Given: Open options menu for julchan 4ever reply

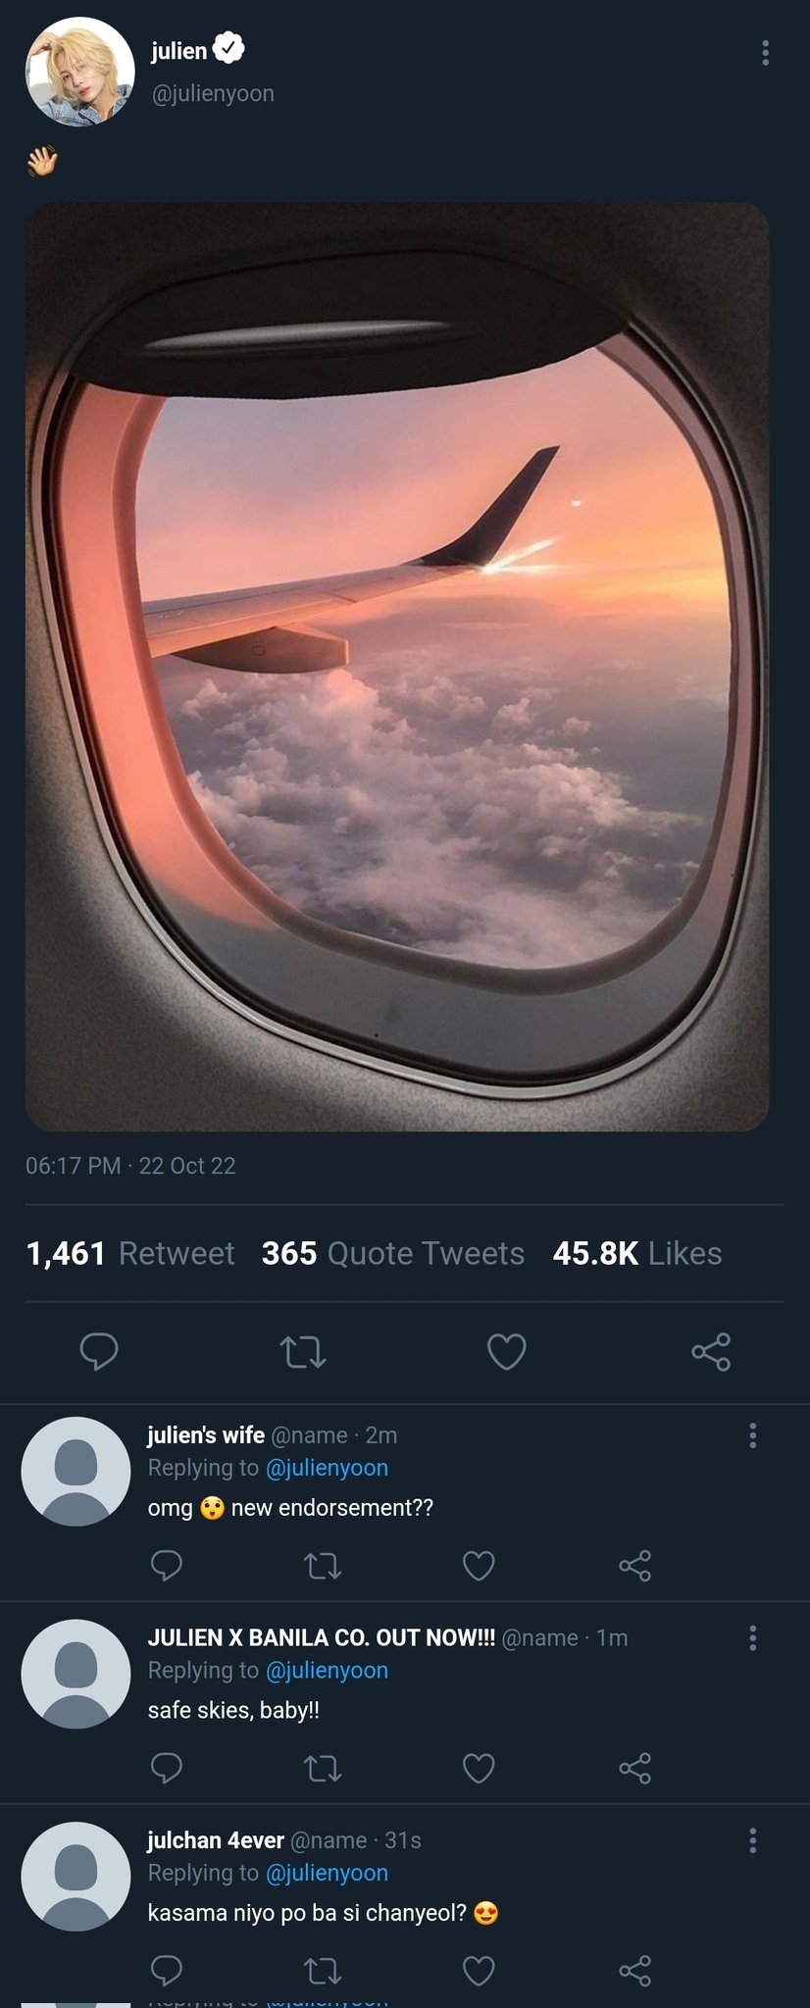Looking at the screenshot, I should 753,1840.
